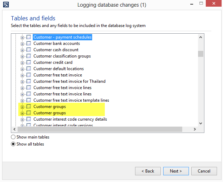Enable logging for Customer credit card

(29, 62)
